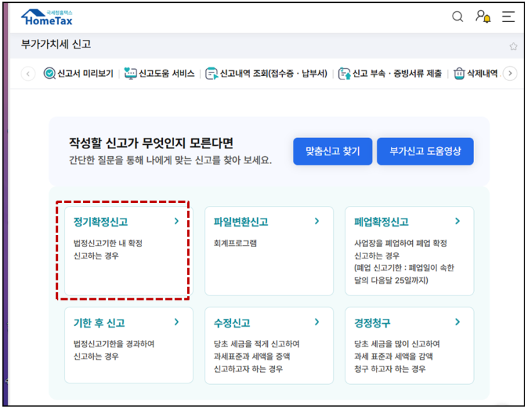This screenshot has width=528, height=409.
Task: Click the 신고내역 조회 document icon
Action: (212, 73)
